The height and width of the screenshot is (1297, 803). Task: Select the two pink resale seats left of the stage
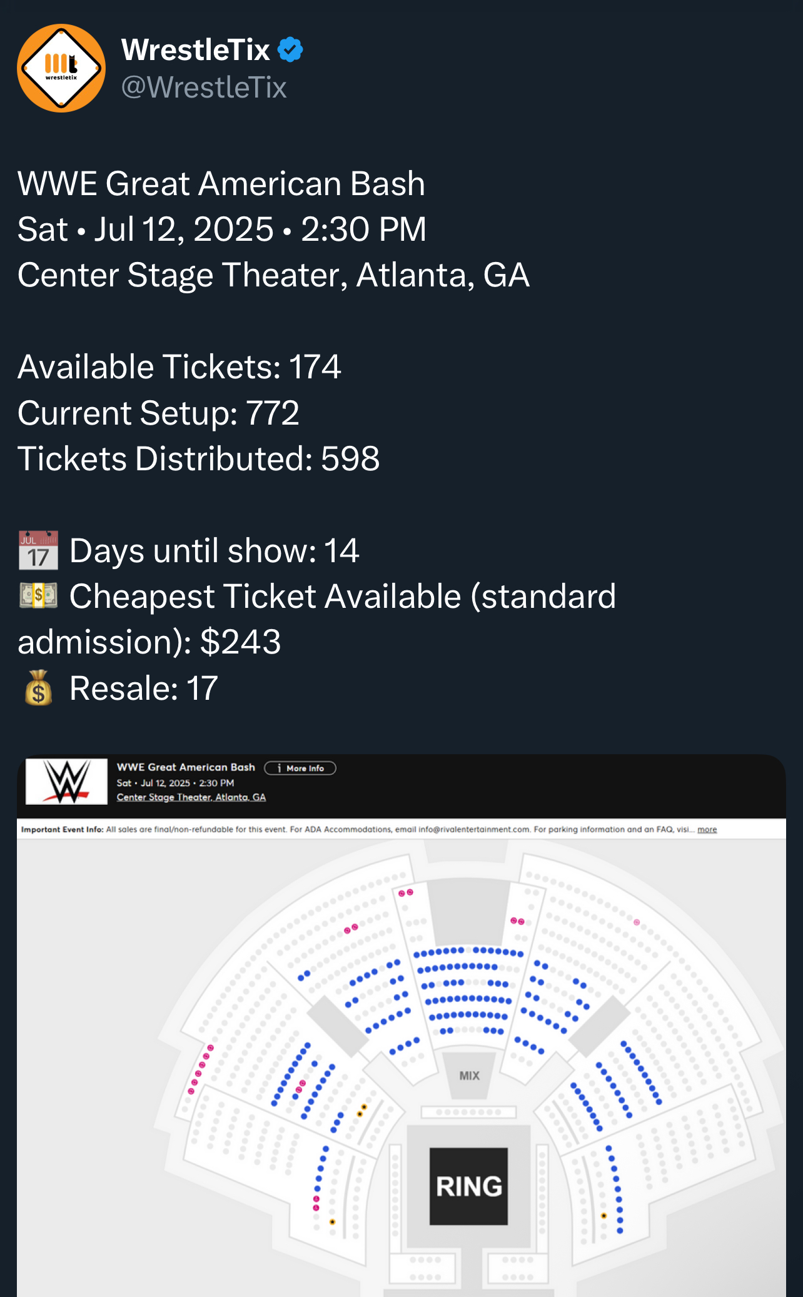point(406,893)
